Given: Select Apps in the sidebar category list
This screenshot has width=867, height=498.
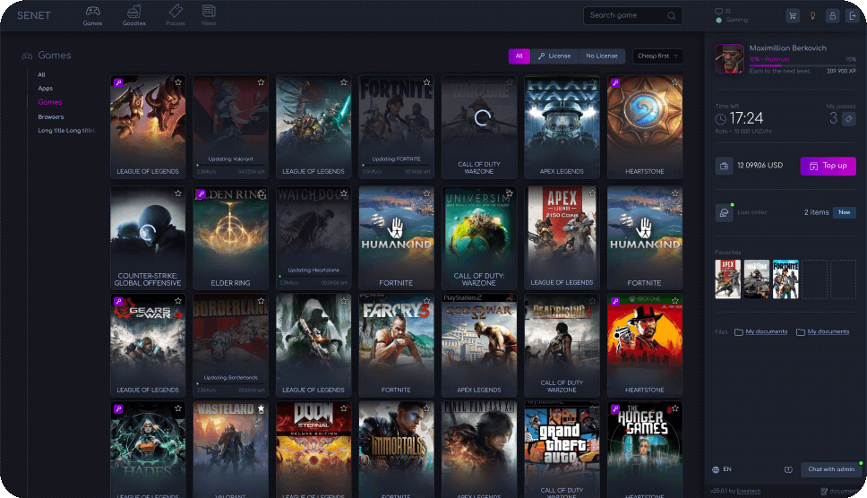Looking at the screenshot, I should (x=46, y=89).
